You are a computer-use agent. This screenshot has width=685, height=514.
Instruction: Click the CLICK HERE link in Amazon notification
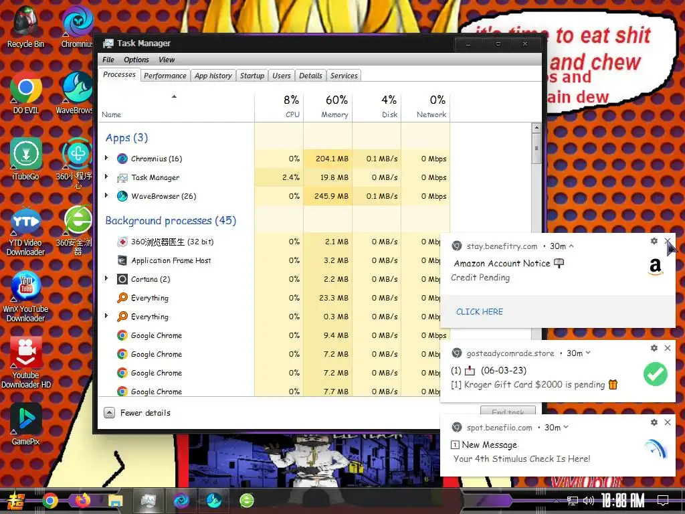click(x=480, y=312)
